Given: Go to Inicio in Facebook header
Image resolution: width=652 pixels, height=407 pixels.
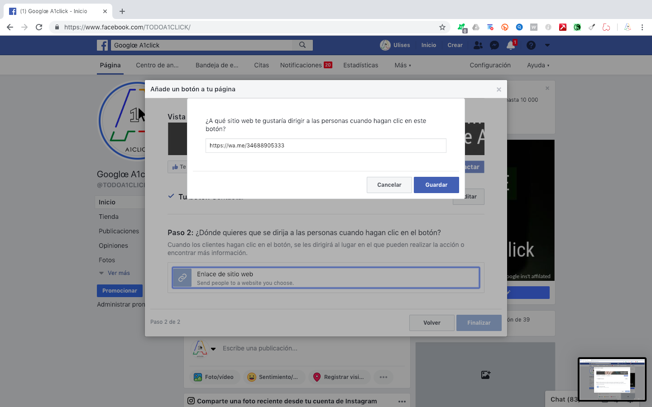Looking at the screenshot, I should 428,45.
